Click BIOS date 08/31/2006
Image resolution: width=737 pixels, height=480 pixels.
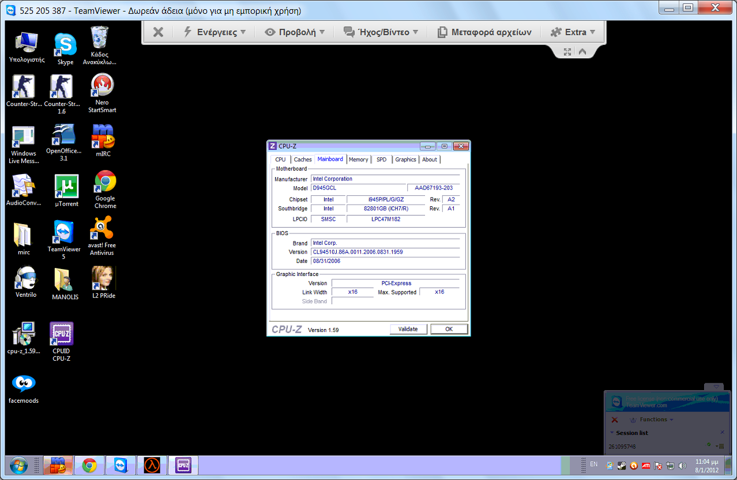(385, 261)
